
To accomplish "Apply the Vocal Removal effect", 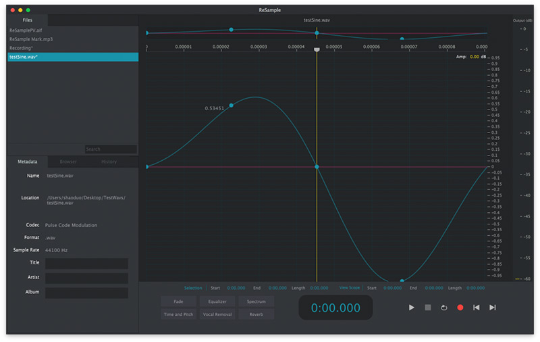I will (217, 314).
